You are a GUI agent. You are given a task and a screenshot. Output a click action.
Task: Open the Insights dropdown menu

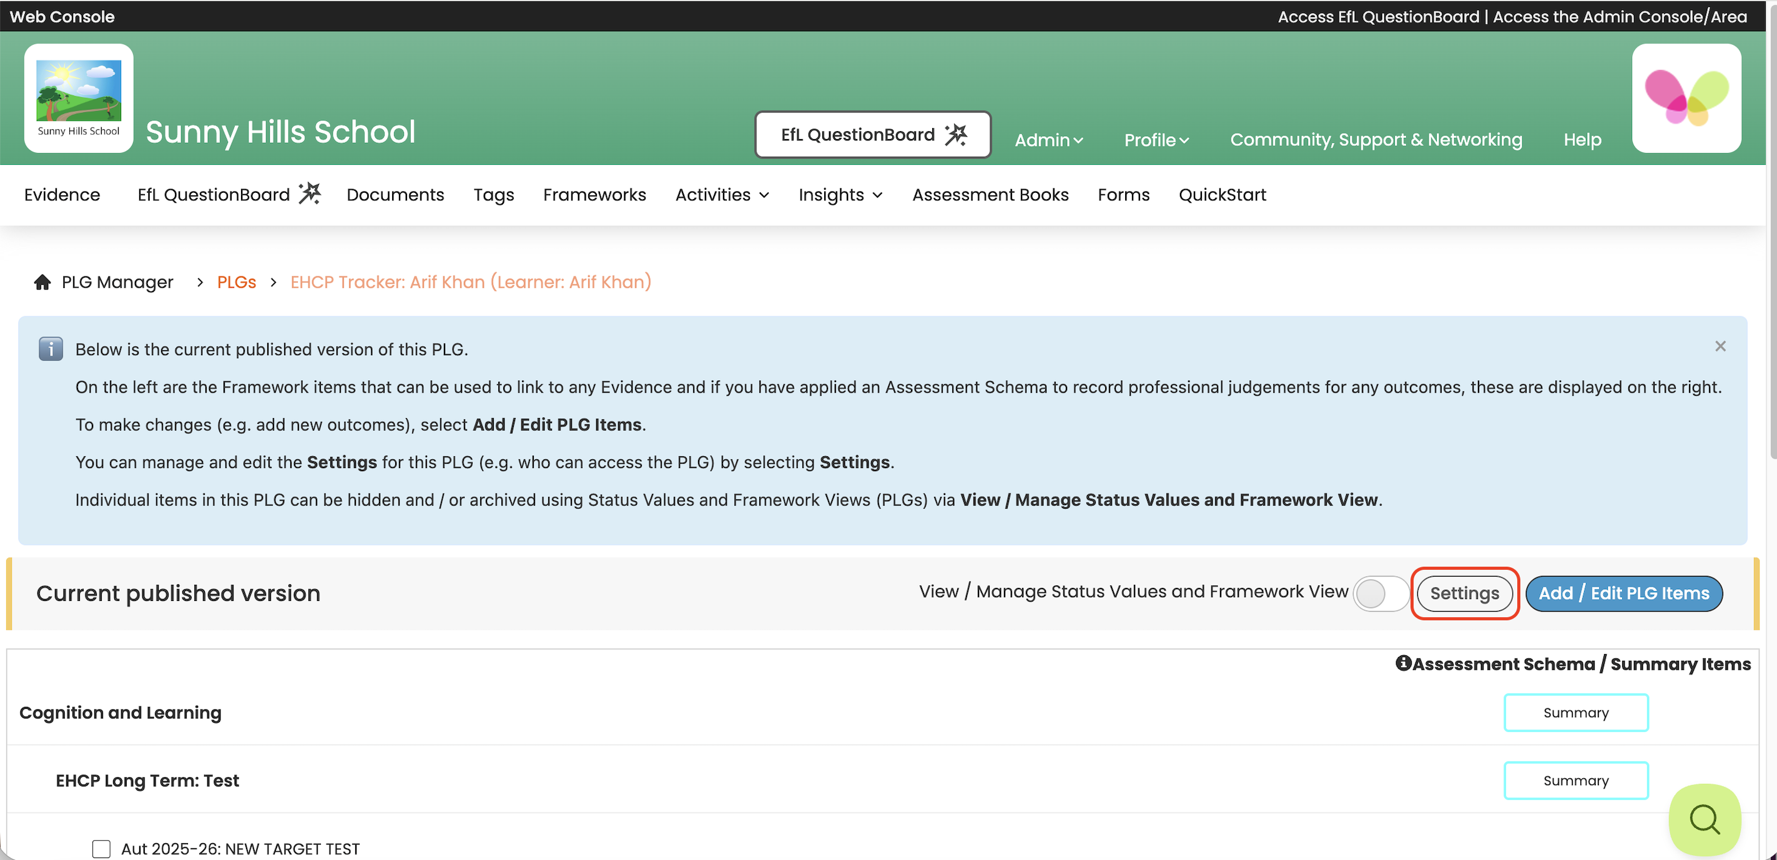[x=840, y=195]
